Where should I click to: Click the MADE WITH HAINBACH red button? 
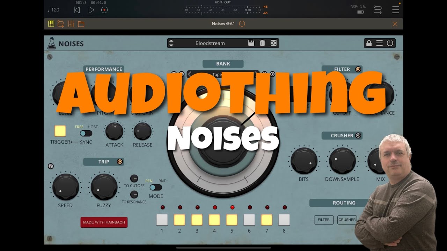(104, 222)
